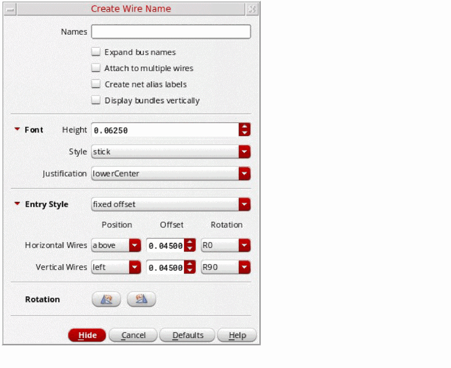Increase Font Height with up arrow
This screenshot has height=368, width=451.
point(244,126)
